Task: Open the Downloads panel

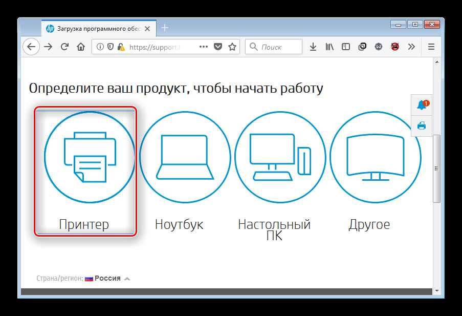Action: [313, 47]
